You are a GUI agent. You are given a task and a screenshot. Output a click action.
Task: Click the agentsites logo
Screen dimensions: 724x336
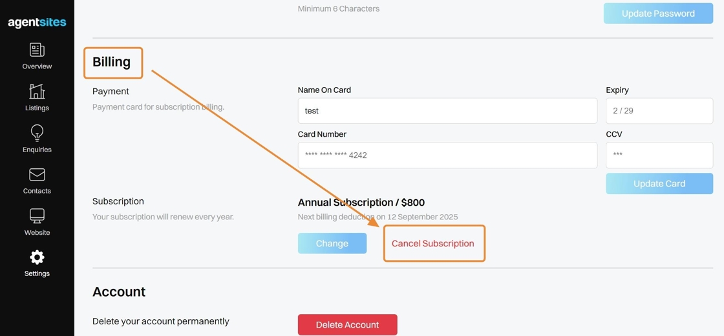click(37, 23)
